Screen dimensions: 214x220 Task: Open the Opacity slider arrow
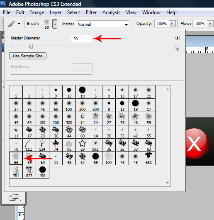(172, 24)
